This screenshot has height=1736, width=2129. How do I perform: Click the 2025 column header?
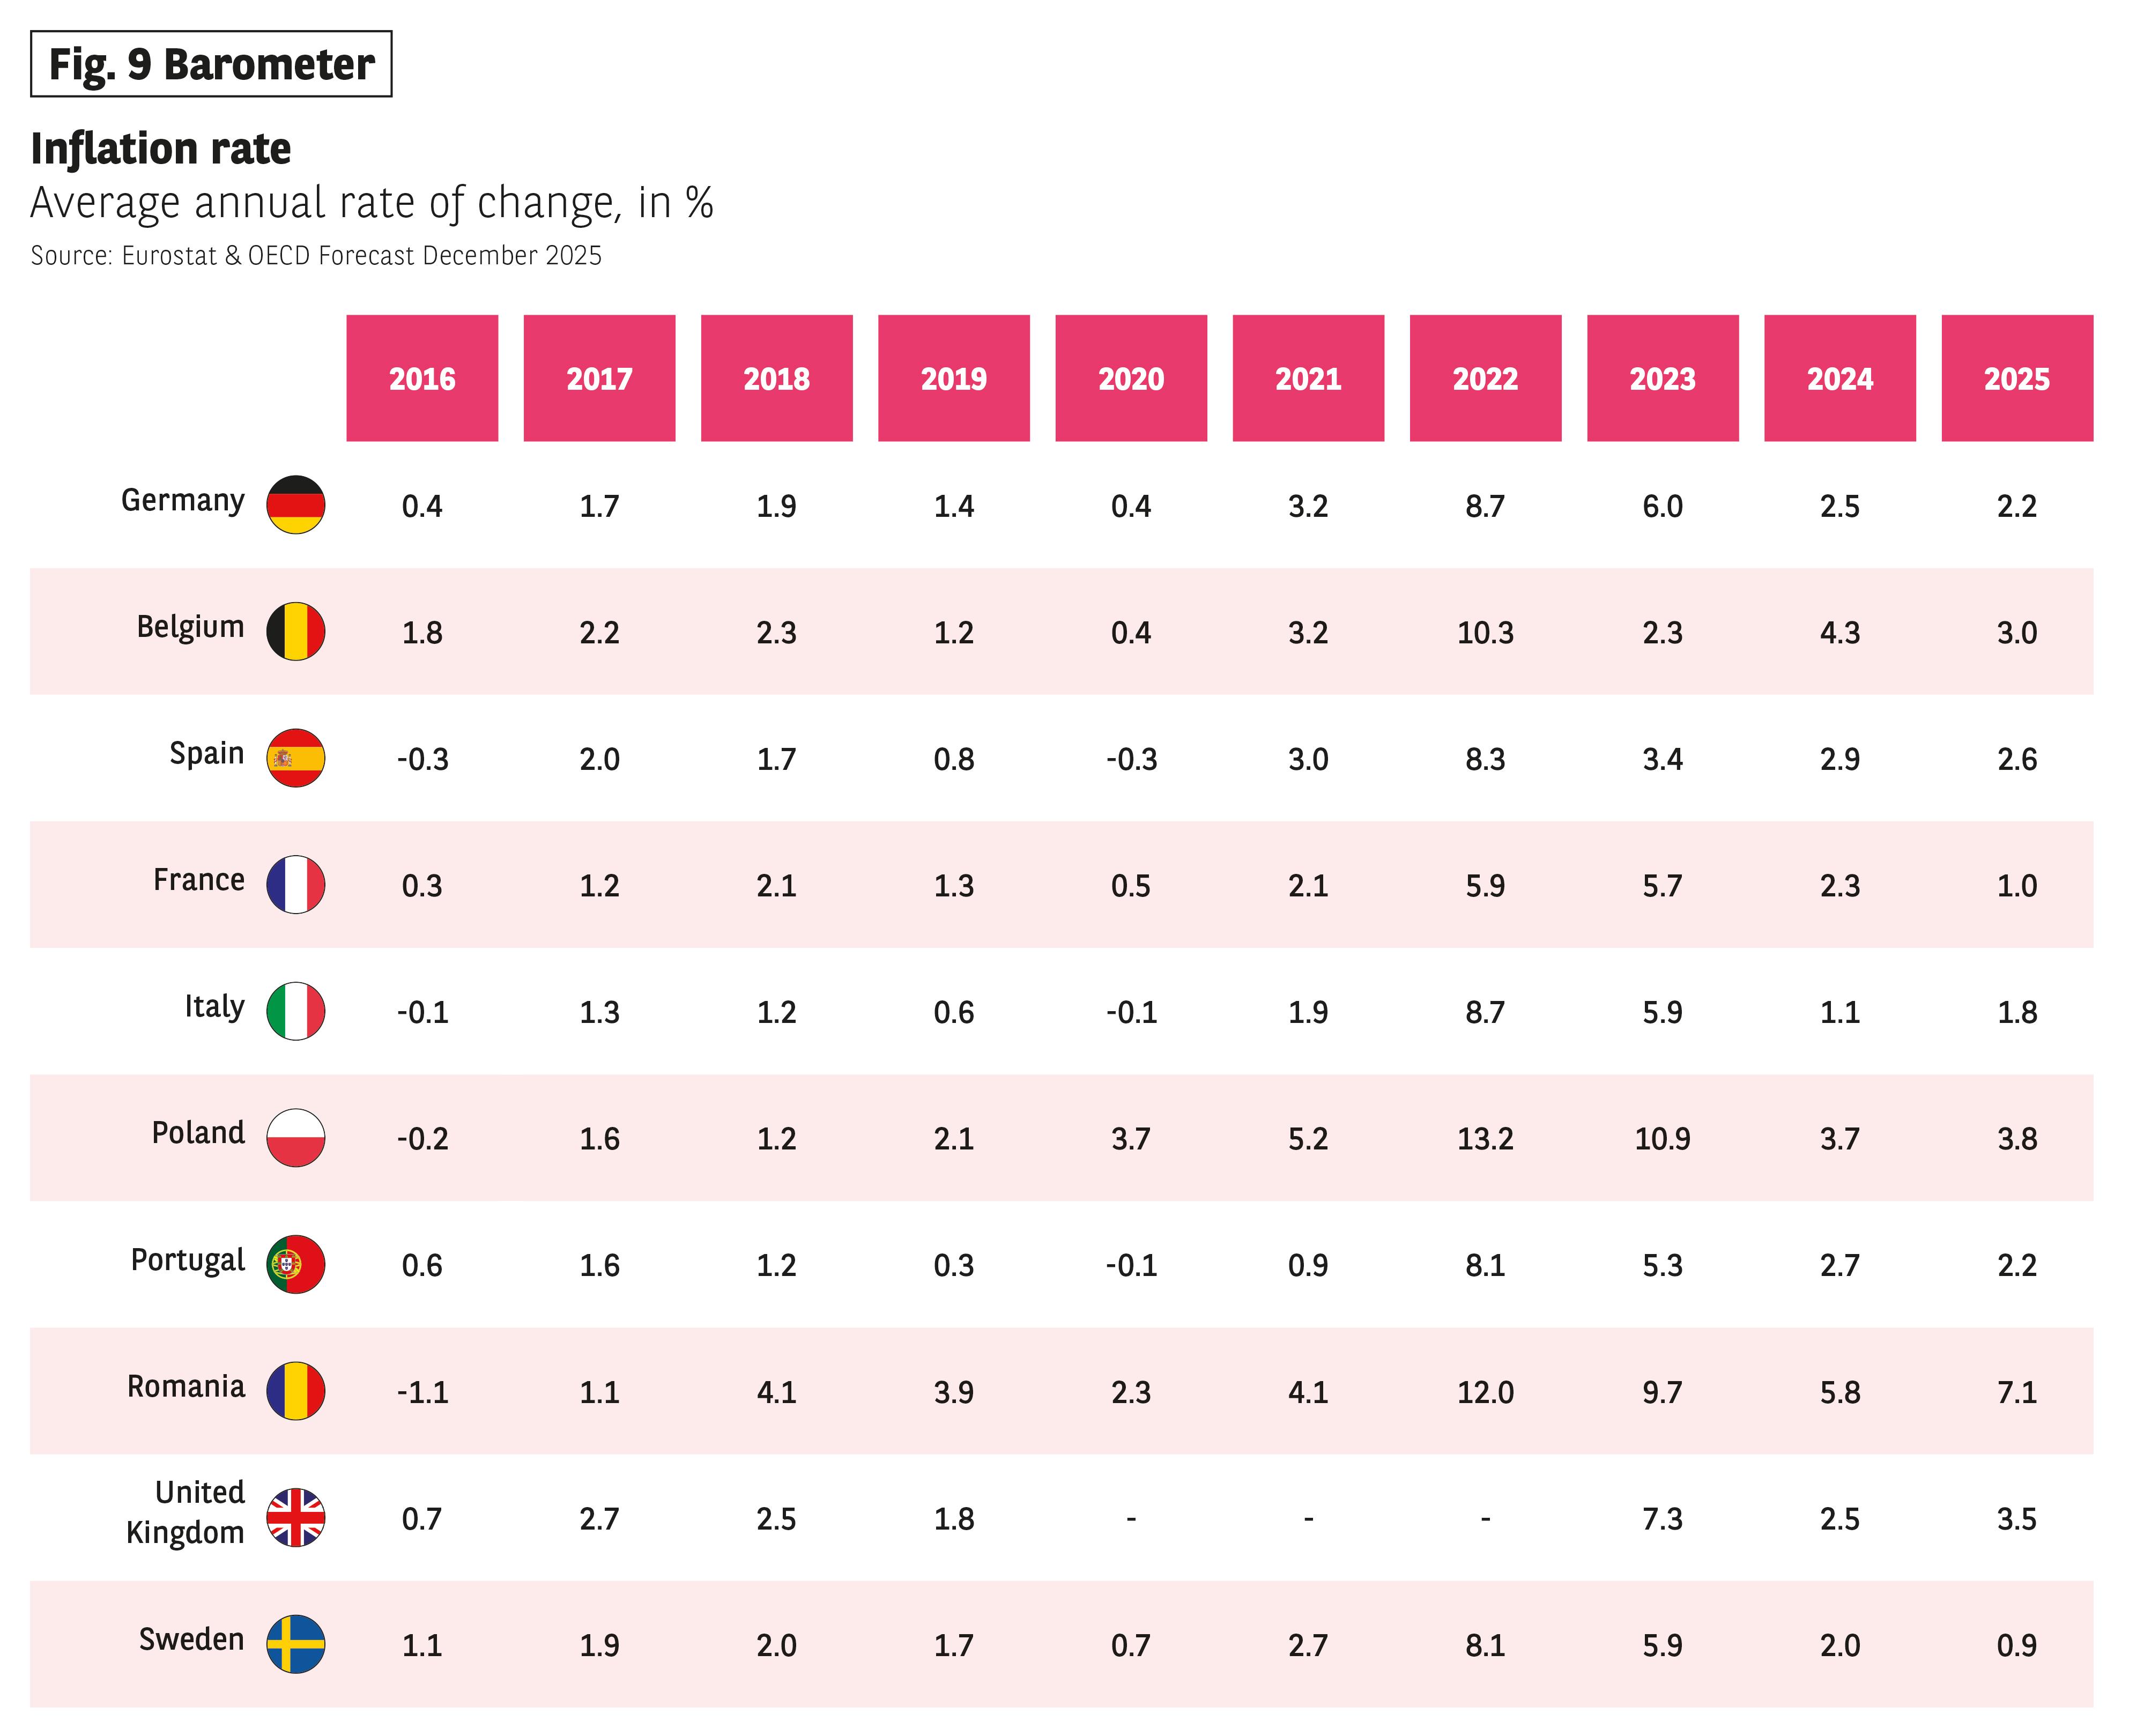coord(2017,378)
